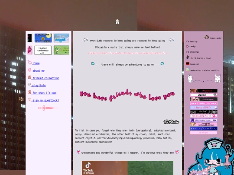Click the teddy bear icon beside for when i'm sad
Screen dimensions: 234x175
pyautogui.click(x=29, y=92)
